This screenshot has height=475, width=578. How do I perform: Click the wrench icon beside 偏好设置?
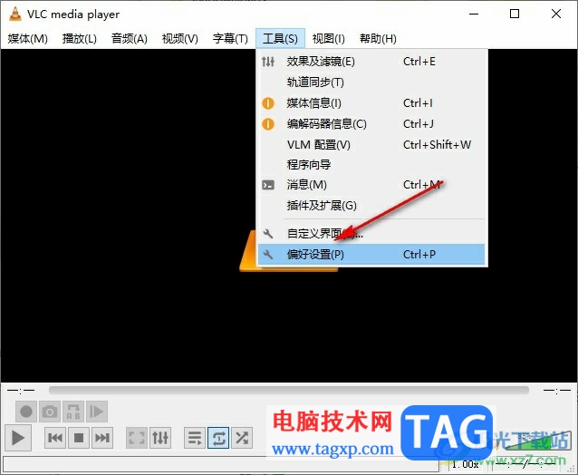(268, 254)
